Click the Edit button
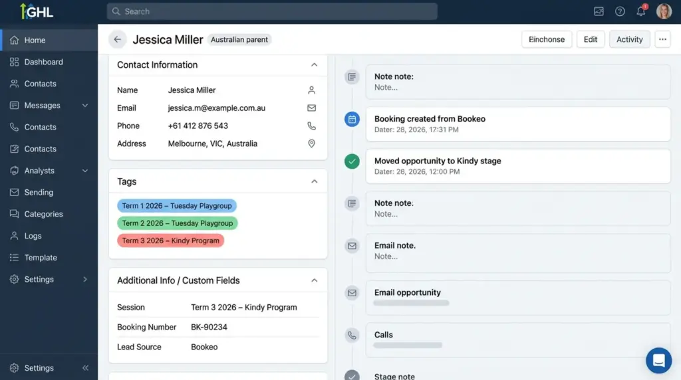This screenshot has width=681, height=380. click(591, 39)
